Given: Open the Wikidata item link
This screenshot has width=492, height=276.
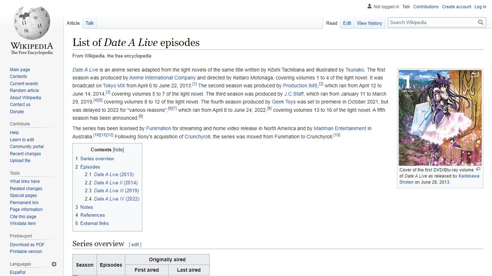Looking at the screenshot, I should [x=23, y=224].
